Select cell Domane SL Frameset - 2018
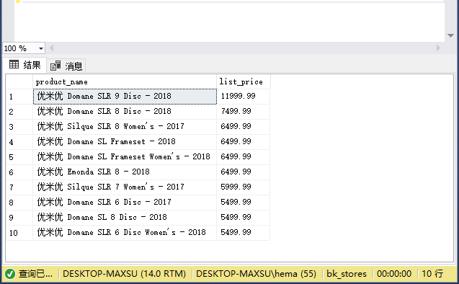 (x=125, y=142)
